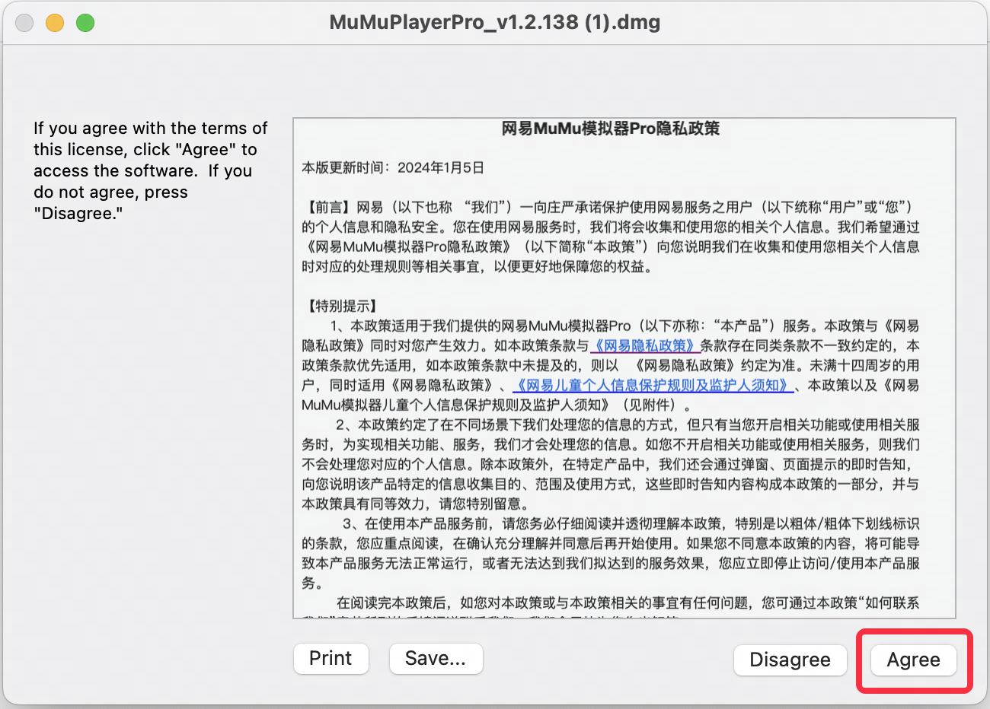Viewport: 990px width, 709px height.
Task: Minimize the DMG window
Action: (x=54, y=22)
